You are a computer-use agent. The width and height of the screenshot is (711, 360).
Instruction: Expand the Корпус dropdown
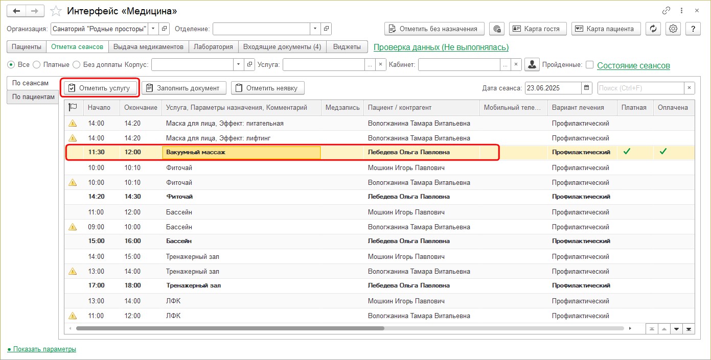(x=239, y=65)
